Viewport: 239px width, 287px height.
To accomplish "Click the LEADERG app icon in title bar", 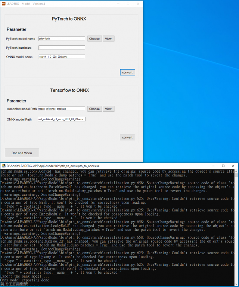I will pyautogui.click(x=3, y=3).
